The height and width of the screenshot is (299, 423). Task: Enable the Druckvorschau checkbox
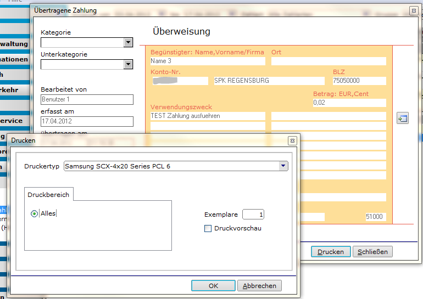(208, 228)
